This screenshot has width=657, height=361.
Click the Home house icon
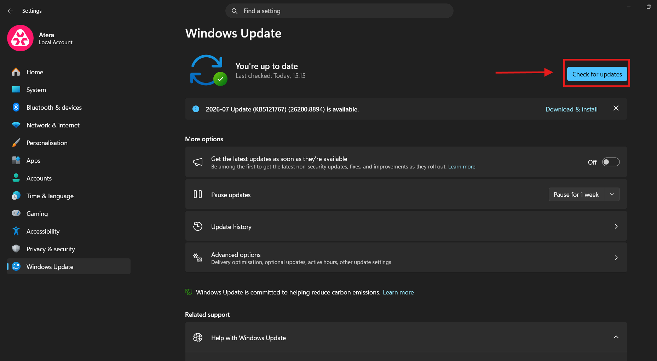pos(16,72)
